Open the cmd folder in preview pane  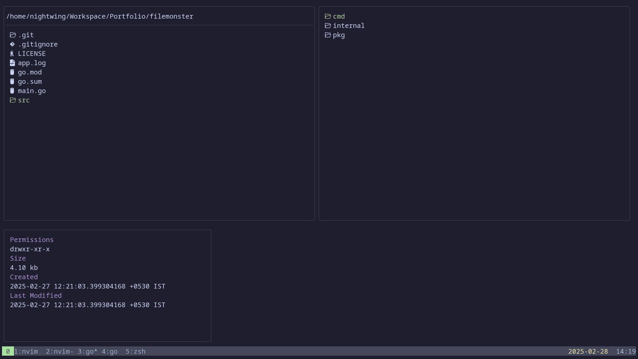(x=339, y=16)
